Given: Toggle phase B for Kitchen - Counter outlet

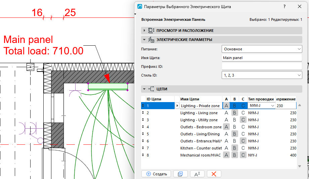Looking at the screenshot, I should click(x=234, y=148).
